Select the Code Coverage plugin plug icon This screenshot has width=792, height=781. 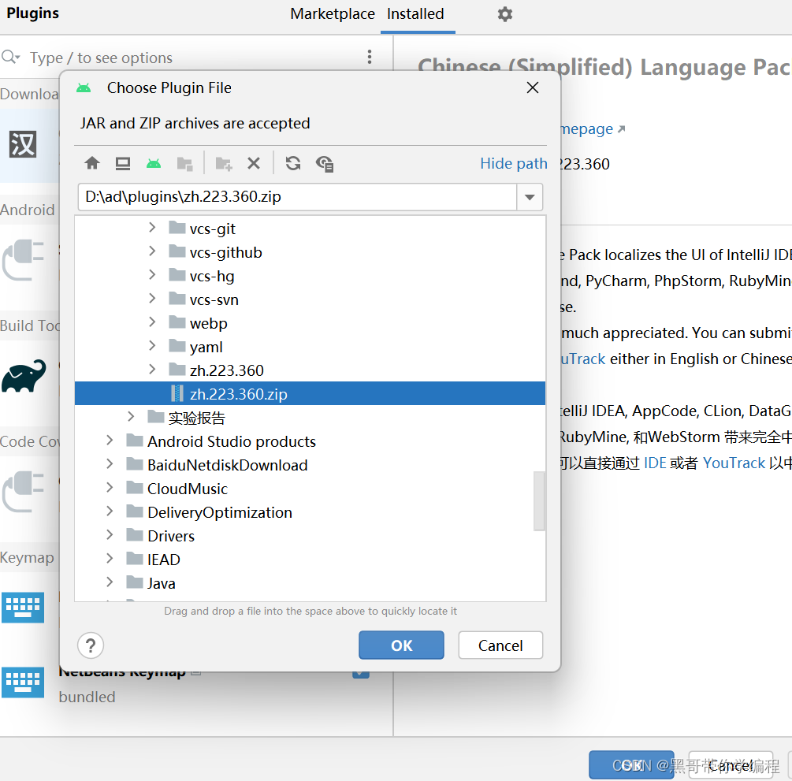coord(23,491)
